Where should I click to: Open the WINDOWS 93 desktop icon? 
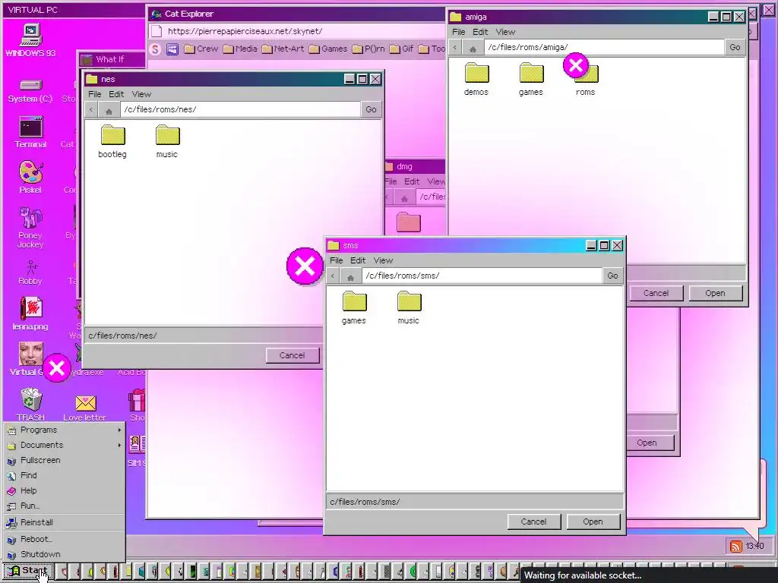click(x=30, y=40)
